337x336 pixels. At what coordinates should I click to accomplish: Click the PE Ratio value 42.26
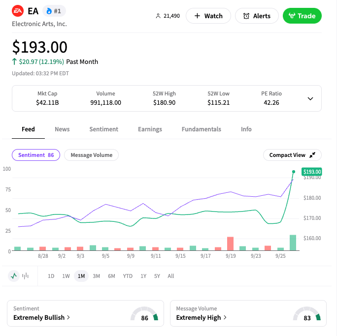click(271, 102)
